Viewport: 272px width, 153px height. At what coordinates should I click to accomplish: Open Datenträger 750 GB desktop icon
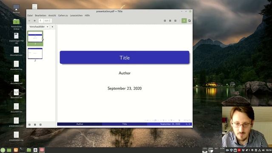tap(16, 38)
